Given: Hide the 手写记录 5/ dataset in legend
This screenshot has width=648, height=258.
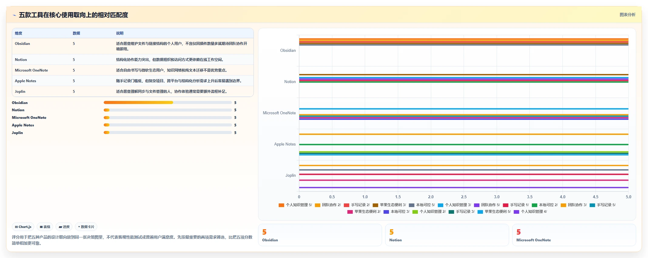Looking at the screenshot, I should [x=603, y=205].
